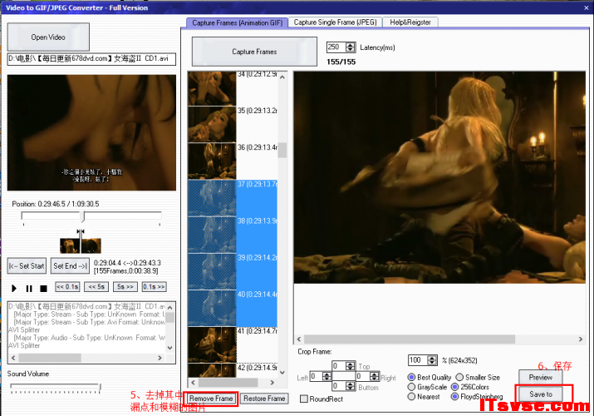Select the Nearest dithering option
The image size is (594, 416).
[x=411, y=397]
